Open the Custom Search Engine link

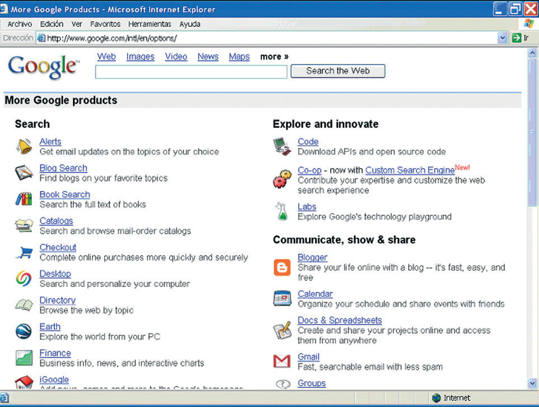(x=410, y=170)
